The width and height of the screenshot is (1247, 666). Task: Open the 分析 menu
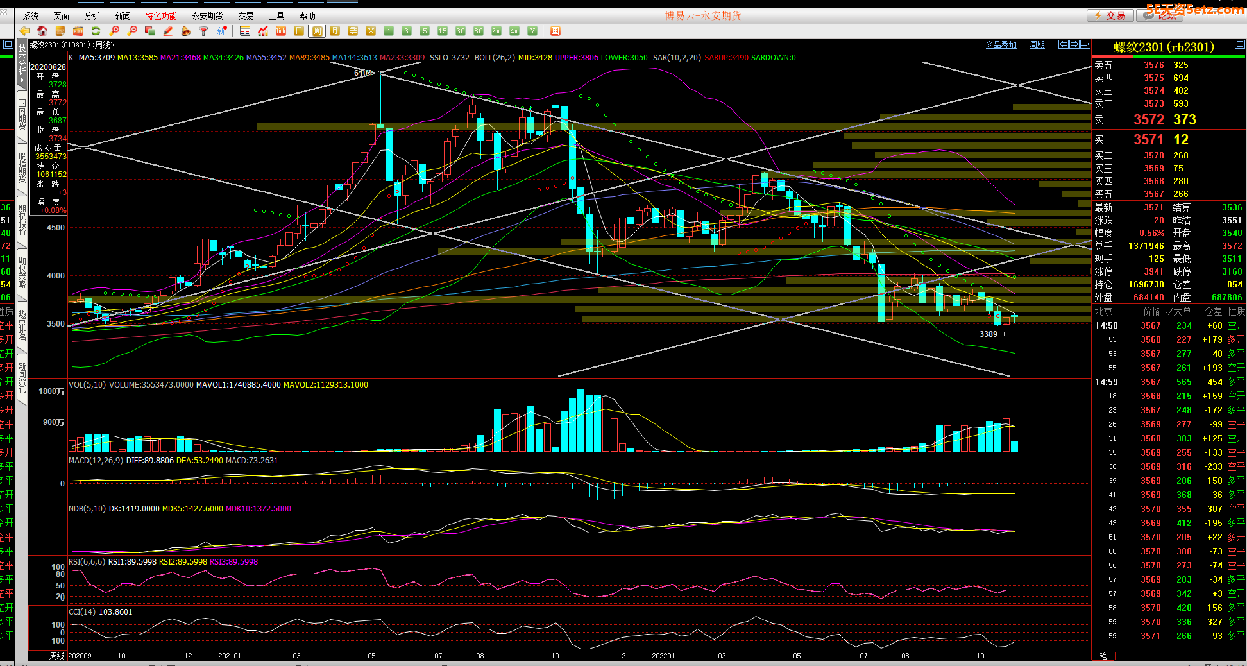(x=92, y=16)
